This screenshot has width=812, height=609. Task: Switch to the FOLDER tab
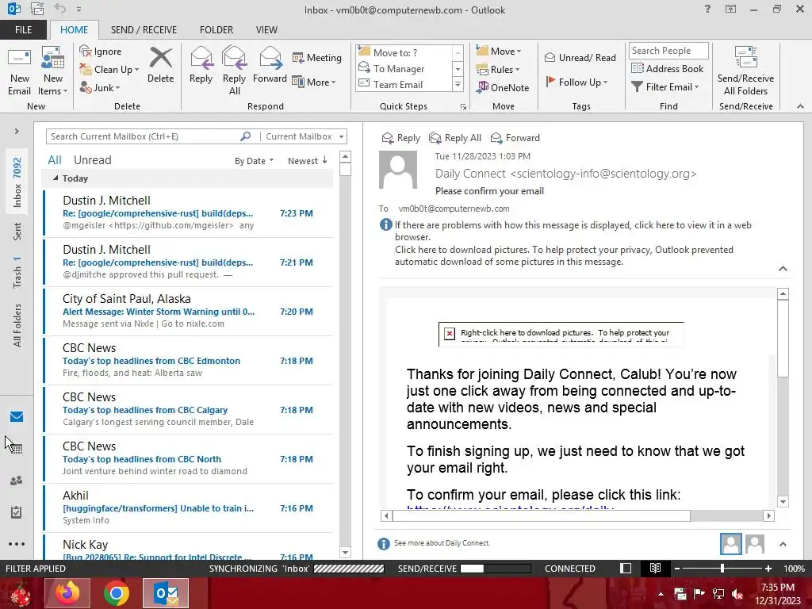[216, 29]
